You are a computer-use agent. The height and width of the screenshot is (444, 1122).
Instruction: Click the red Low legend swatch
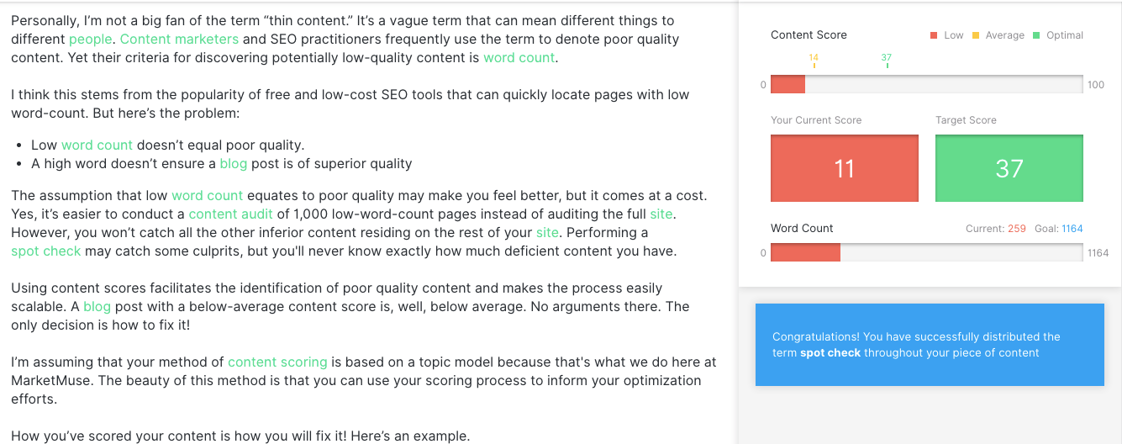[x=934, y=35]
